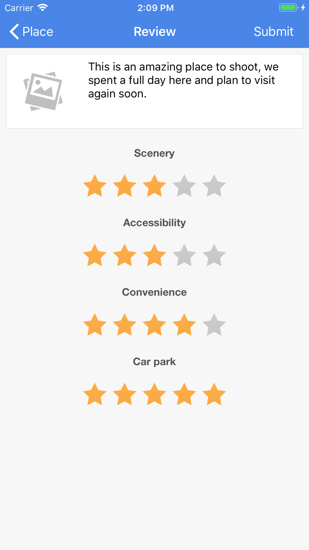Go back to Place screen
The image size is (309, 550).
coord(31,32)
